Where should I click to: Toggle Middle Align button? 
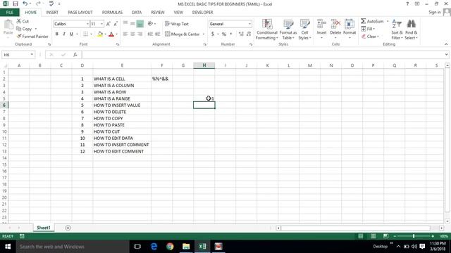pyautogui.click(x=132, y=24)
